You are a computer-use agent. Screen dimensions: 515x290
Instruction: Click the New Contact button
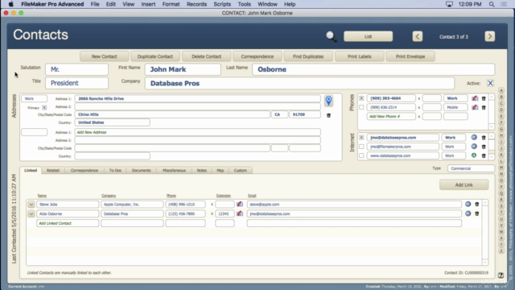point(104,56)
